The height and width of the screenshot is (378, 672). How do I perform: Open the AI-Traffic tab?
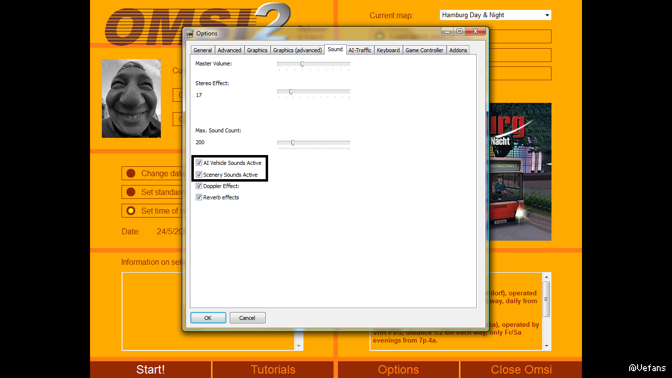[x=360, y=50]
